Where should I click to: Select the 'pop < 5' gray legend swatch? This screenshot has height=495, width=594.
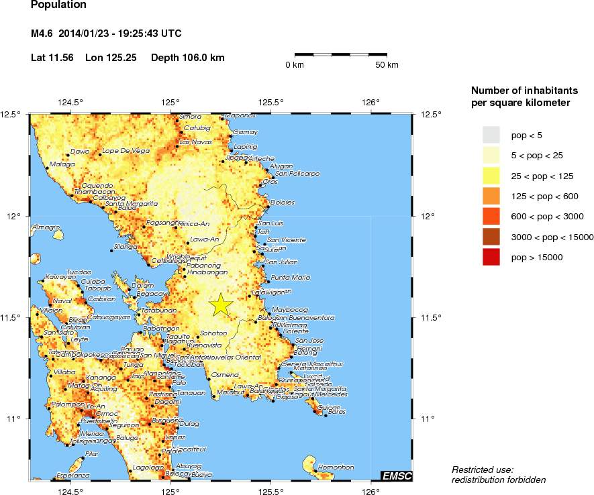[492, 135]
